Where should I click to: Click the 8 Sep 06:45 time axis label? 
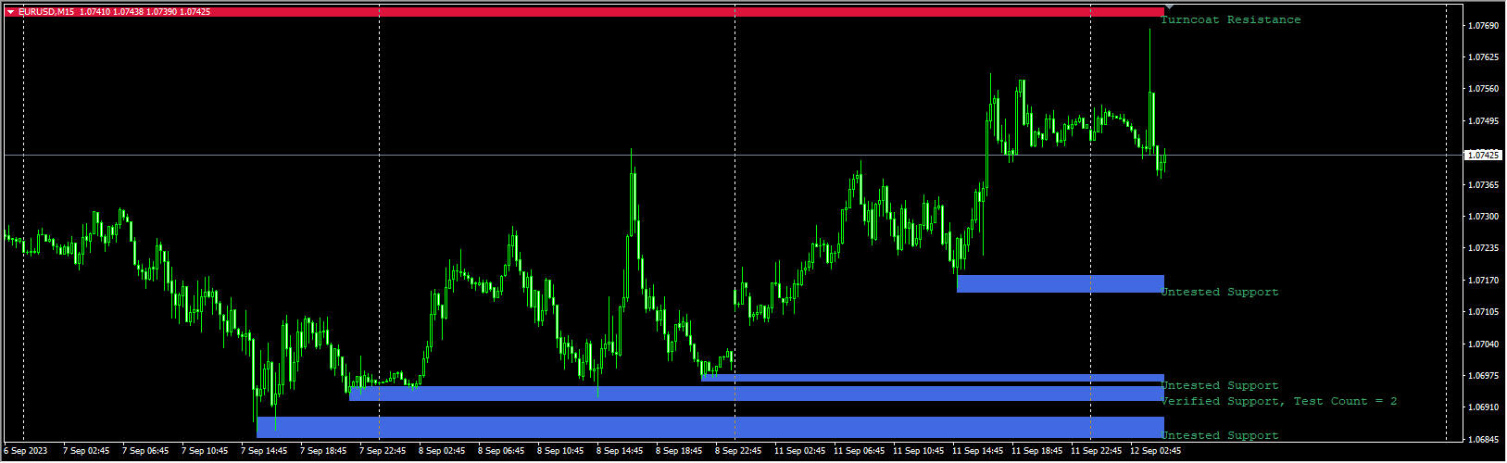(501, 451)
